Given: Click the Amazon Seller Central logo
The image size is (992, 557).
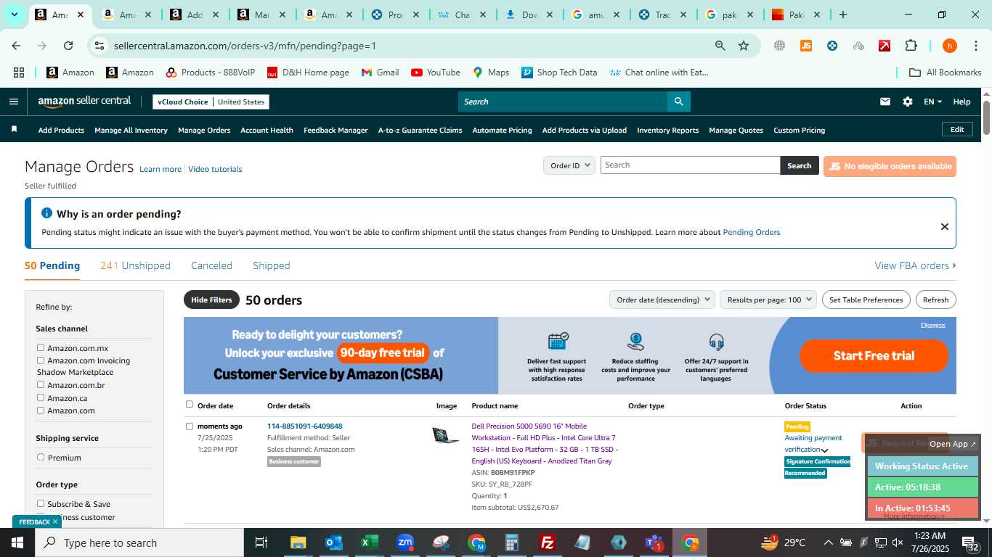Looking at the screenshot, I should (84, 102).
